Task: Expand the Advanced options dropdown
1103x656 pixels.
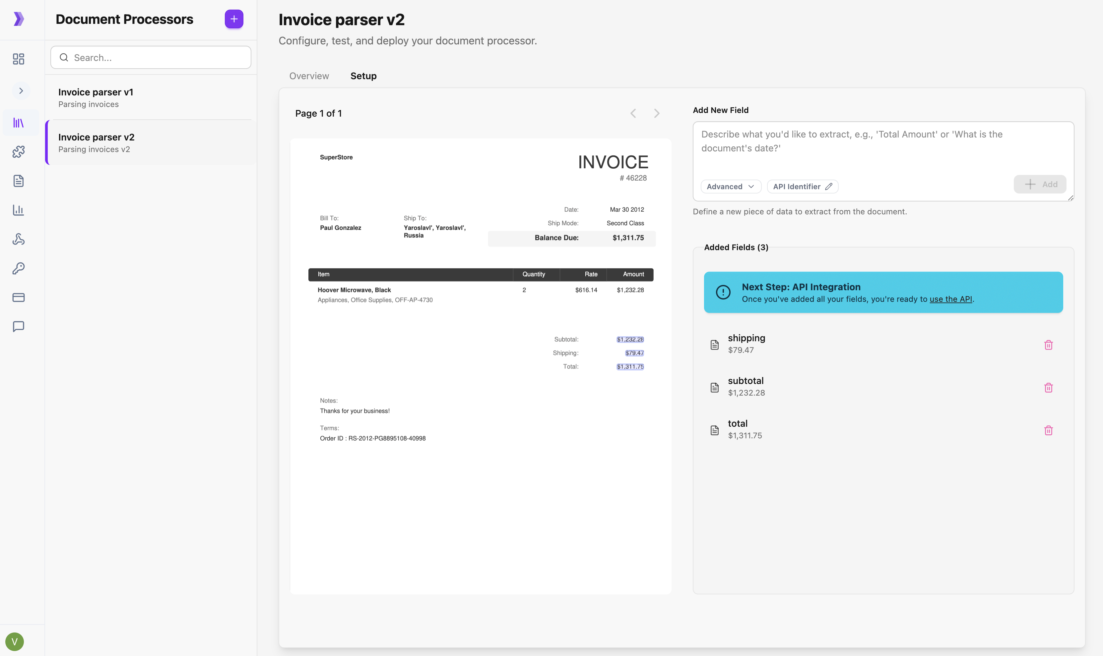Action: click(x=731, y=187)
